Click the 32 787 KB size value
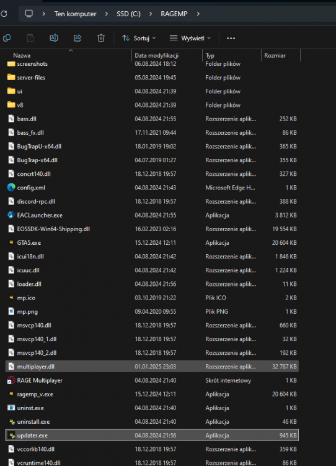This screenshot has height=466, width=336. pos(284,367)
